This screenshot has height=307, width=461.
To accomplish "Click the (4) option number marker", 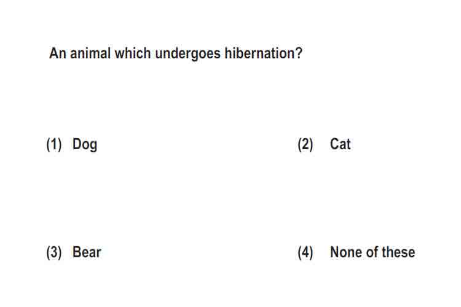I will pyautogui.click(x=305, y=252).
